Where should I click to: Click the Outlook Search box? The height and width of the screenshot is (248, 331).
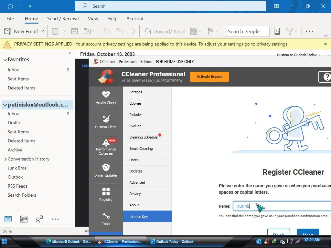point(170,6)
